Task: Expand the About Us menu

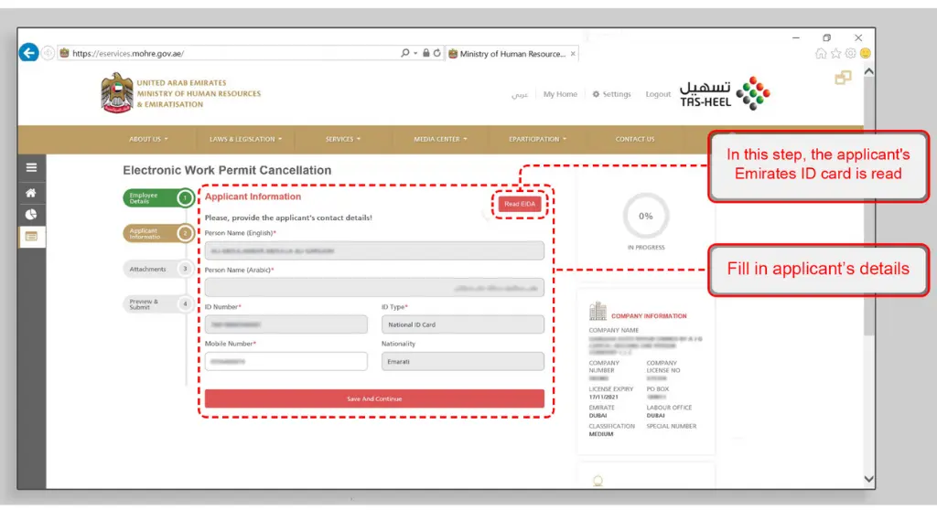Action: 148,139
